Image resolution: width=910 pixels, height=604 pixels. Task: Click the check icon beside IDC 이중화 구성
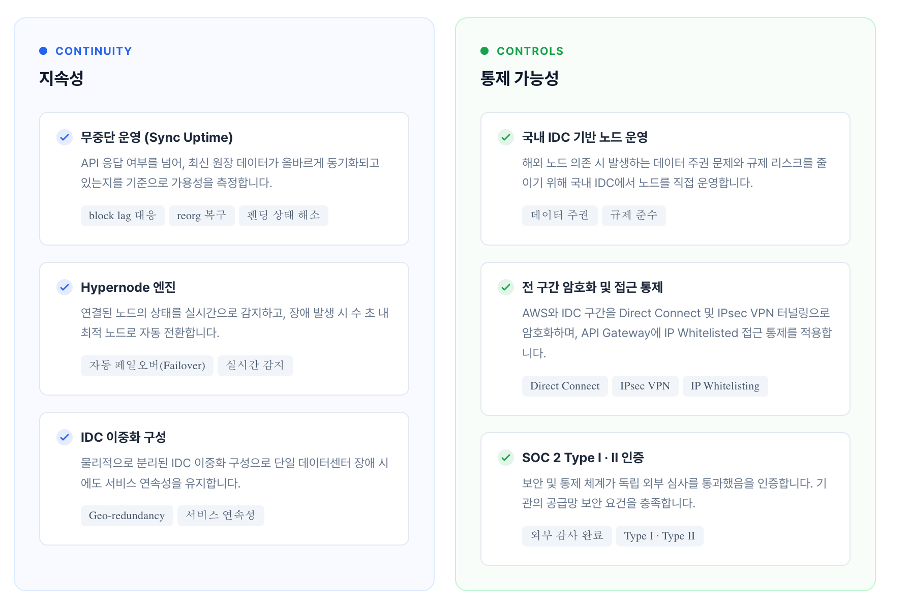[65, 437]
